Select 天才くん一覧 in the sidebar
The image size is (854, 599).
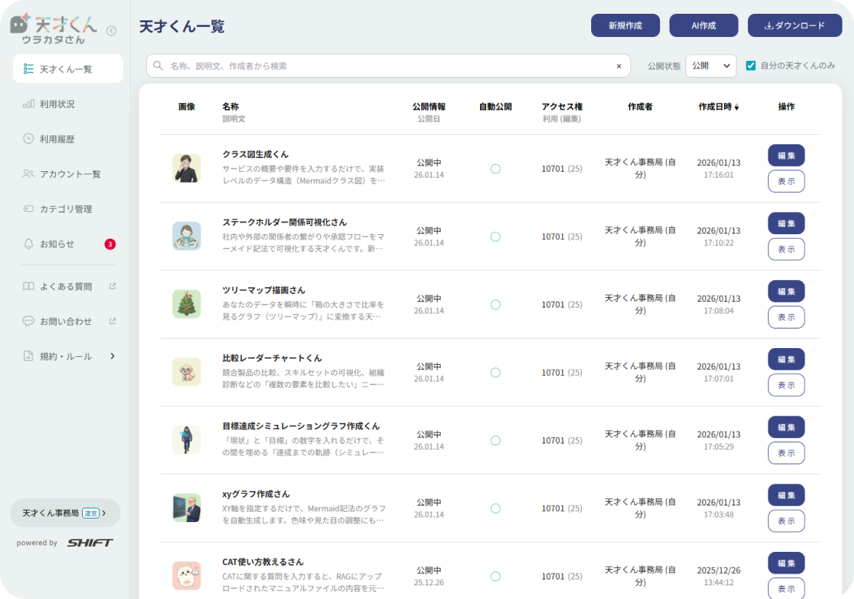[68, 69]
